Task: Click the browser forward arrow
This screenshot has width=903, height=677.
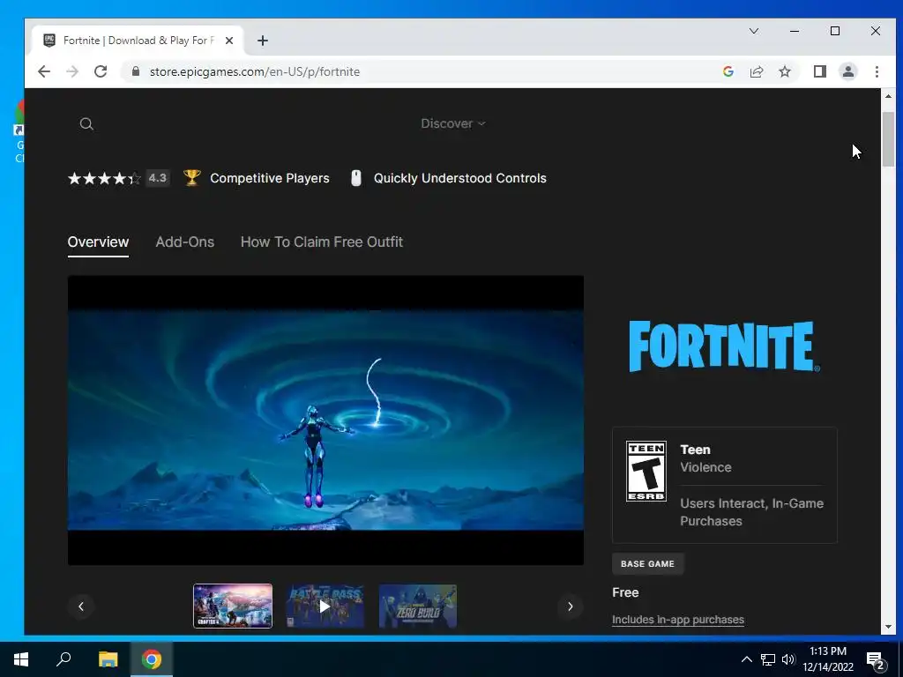Action: 72,71
